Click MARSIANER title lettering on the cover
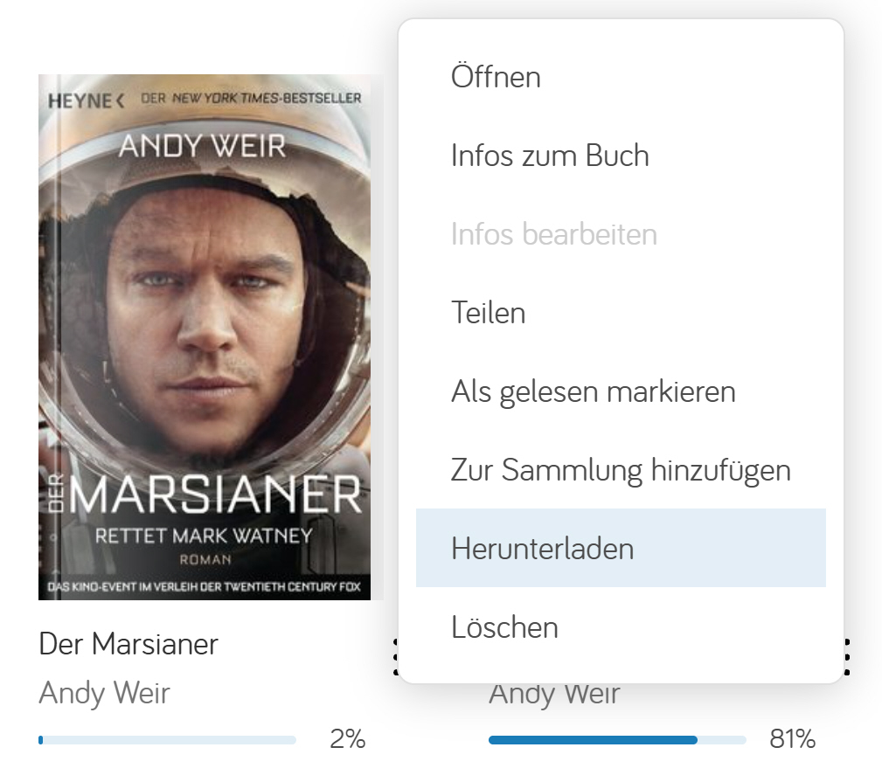This screenshot has height=782, width=882. (215, 495)
